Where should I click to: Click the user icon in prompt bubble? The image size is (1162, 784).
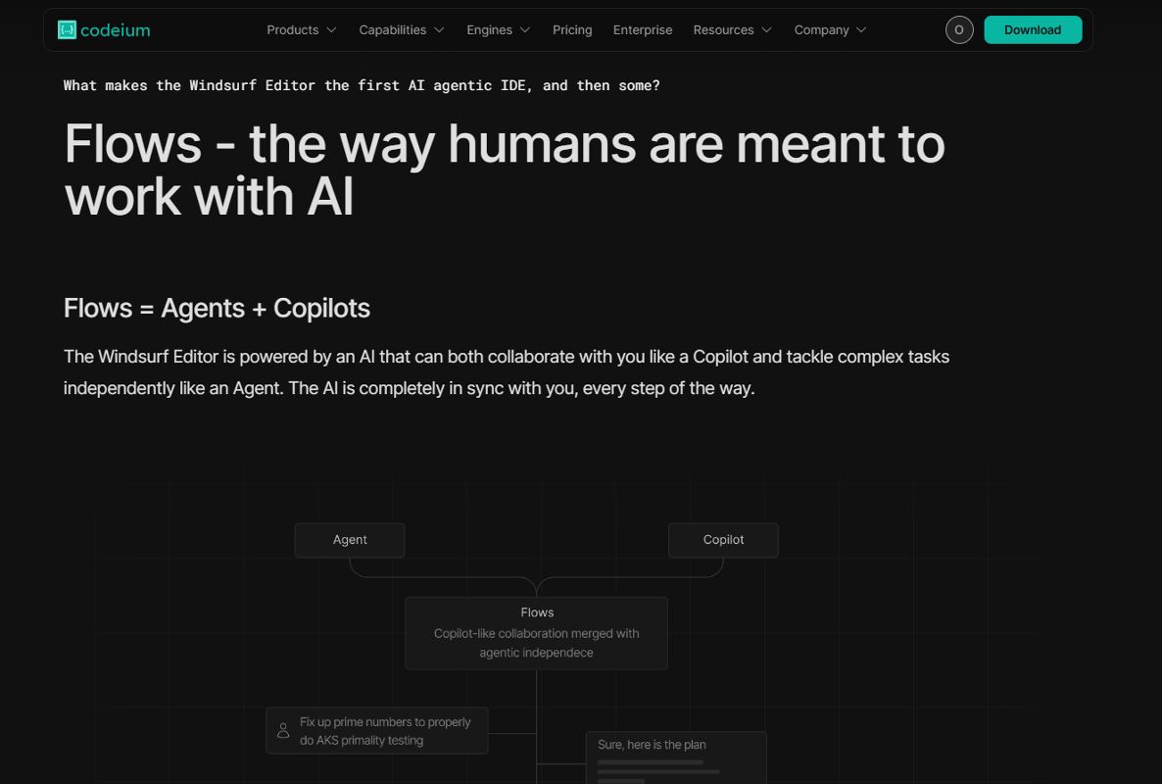coord(283,731)
